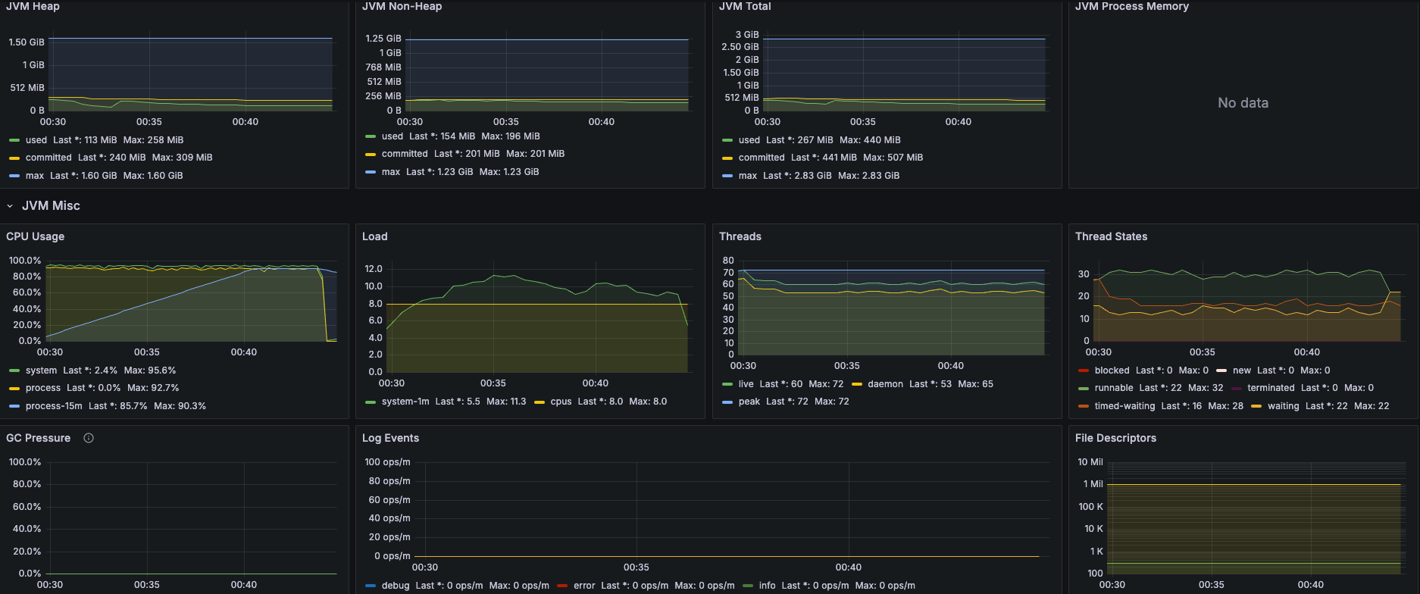The width and height of the screenshot is (1420, 594).
Task: Click the green used swatch in JVM Total
Action: pos(727,140)
